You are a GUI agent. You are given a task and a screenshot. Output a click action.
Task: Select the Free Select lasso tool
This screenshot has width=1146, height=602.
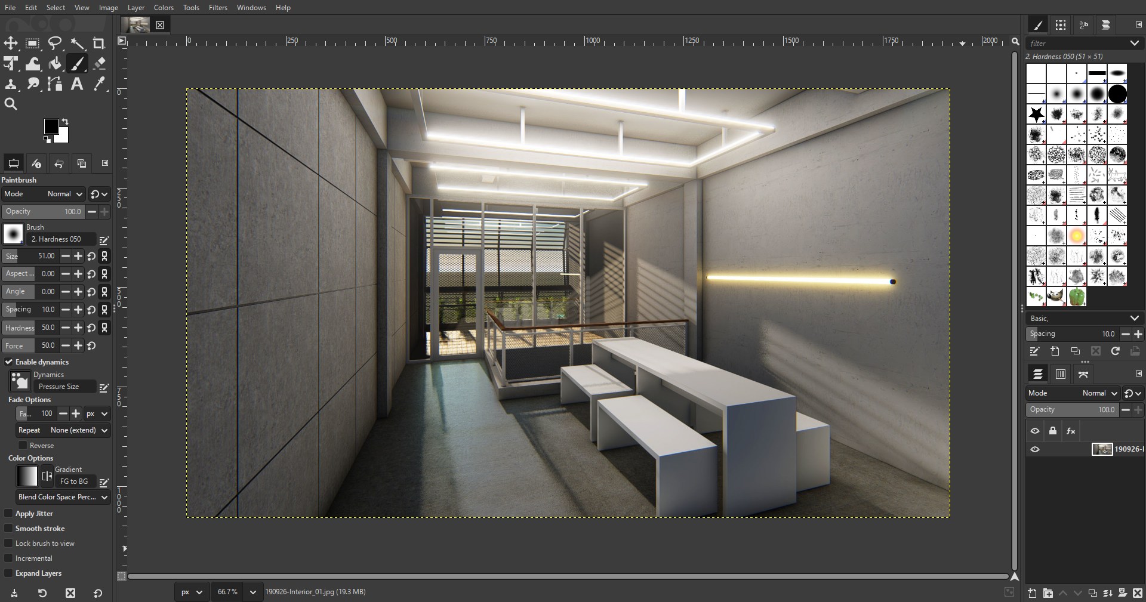pos(55,43)
